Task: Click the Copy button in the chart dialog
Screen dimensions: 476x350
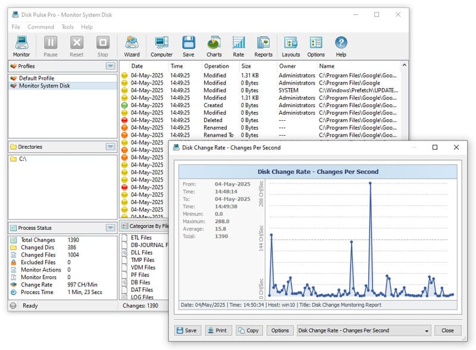Action: [x=249, y=330]
